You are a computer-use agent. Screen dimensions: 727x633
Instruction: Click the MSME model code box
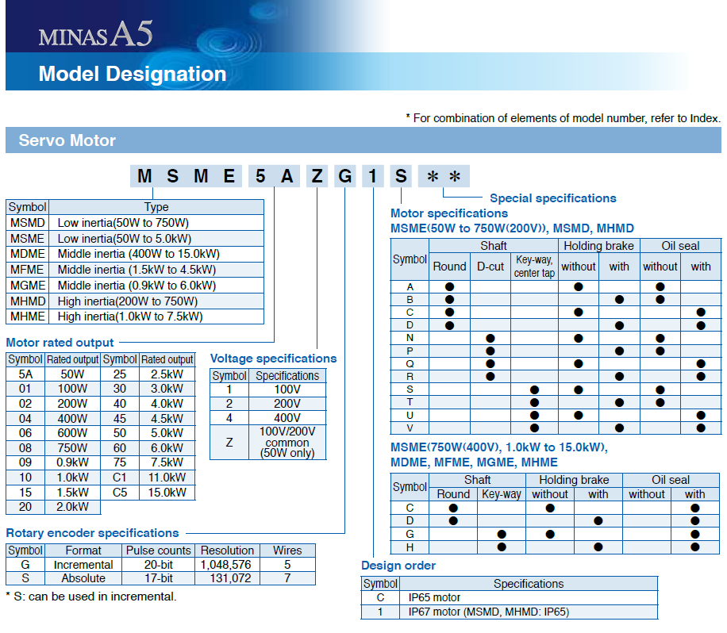[x=186, y=176]
